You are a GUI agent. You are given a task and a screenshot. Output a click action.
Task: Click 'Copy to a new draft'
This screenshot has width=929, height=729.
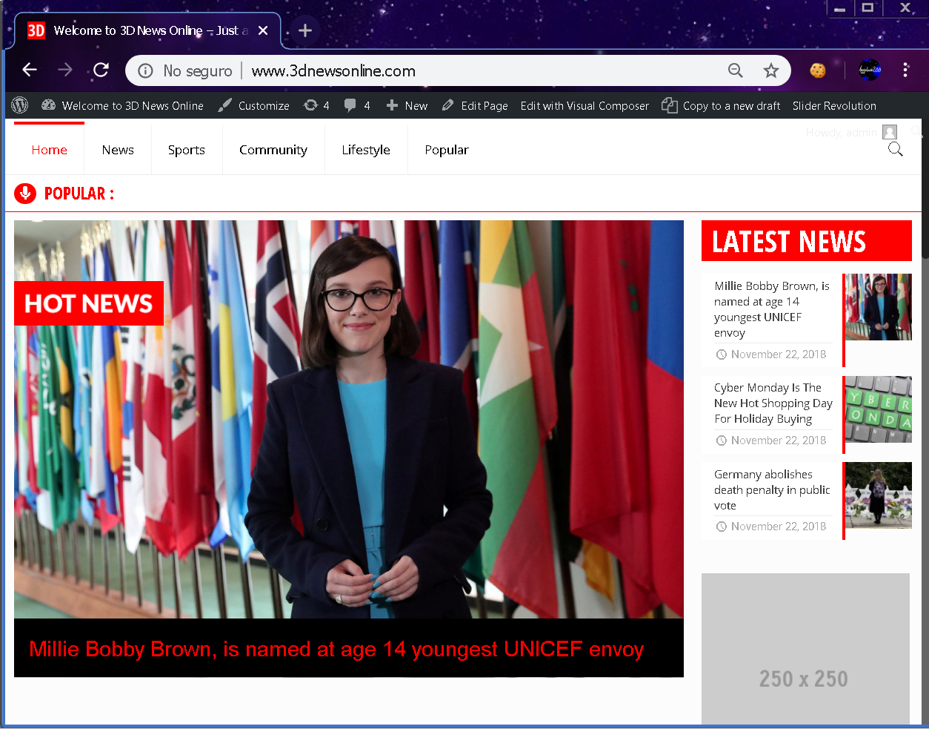[x=721, y=106]
